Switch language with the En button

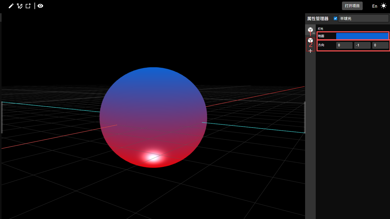click(375, 6)
